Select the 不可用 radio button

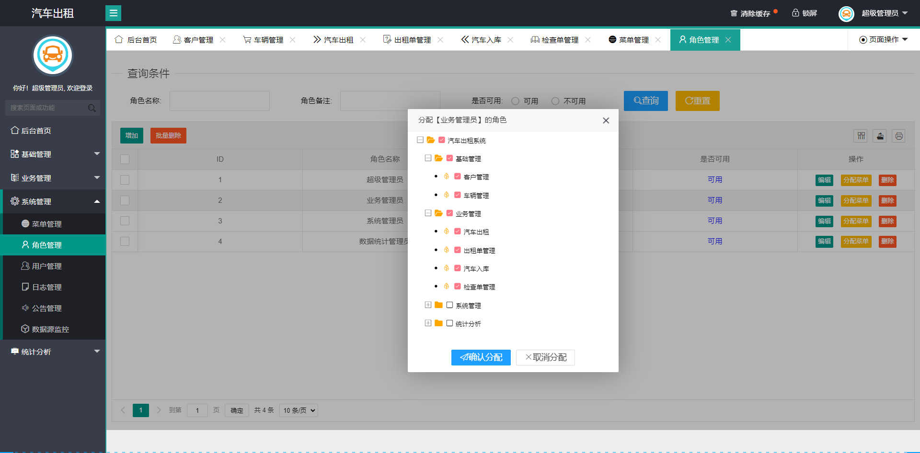click(x=555, y=101)
